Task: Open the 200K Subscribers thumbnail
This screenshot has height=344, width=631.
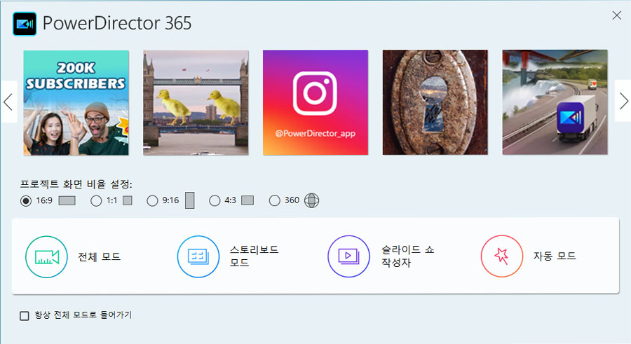Action: click(76, 103)
